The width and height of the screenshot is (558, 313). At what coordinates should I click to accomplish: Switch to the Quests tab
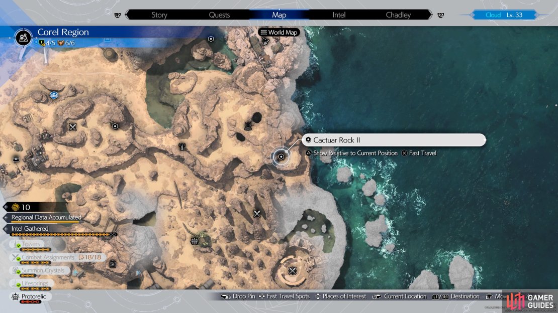[219, 15]
